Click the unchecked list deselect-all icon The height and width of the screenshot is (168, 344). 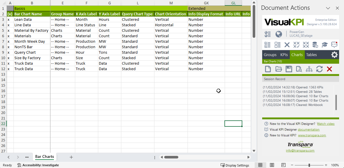(277, 45)
